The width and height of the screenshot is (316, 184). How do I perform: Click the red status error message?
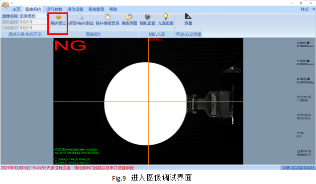(68, 168)
